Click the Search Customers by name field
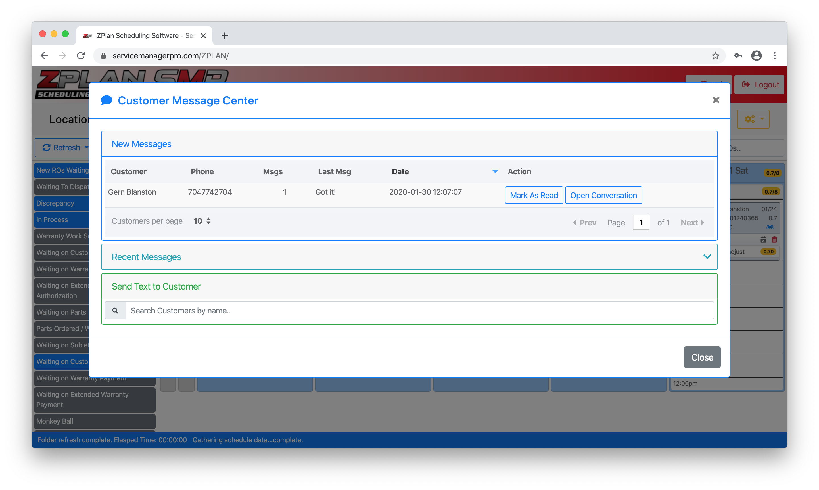 pos(419,310)
